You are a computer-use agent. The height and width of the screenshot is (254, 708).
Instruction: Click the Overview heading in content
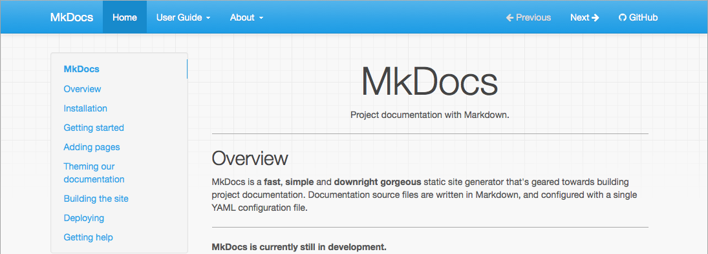click(250, 159)
